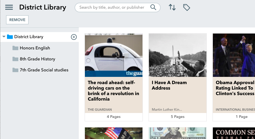Select District Library root label in tree
Image resolution: width=255 pixels, height=139 pixels.
(x=29, y=37)
